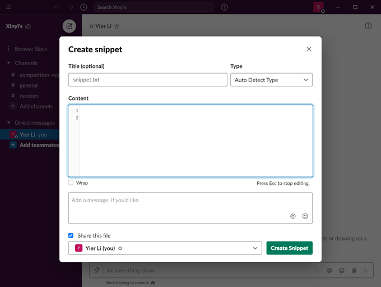Click the snippet title input field

click(147, 80)
